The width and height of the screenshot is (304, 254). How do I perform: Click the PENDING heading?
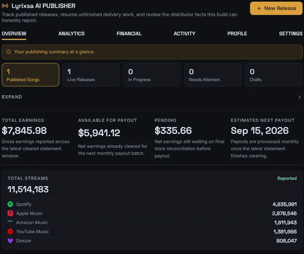coord(166,120)
